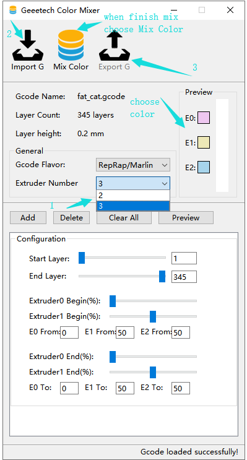Click the Start Layer slider handle
The height and width of the screenshot is (460, 247).
point(82,258)
